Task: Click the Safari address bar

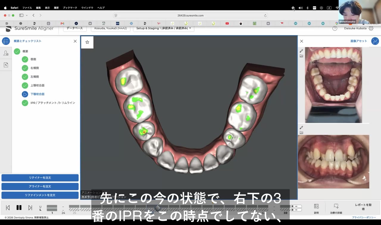Action: pos(190,15)
